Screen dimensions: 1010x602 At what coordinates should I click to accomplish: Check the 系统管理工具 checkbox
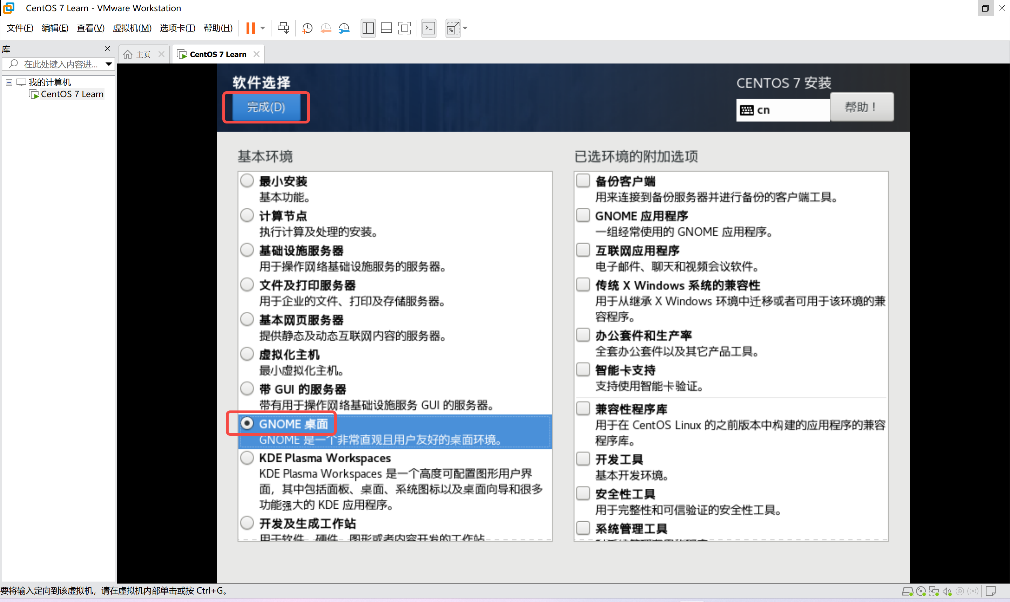click(583, 528)
